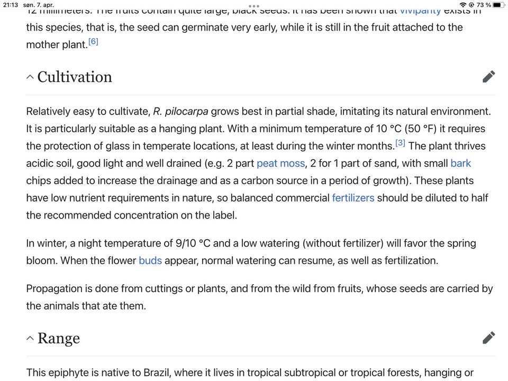Tap the date søn. 7. apr.
Screen dimensions: 508x381
point(38,5)
